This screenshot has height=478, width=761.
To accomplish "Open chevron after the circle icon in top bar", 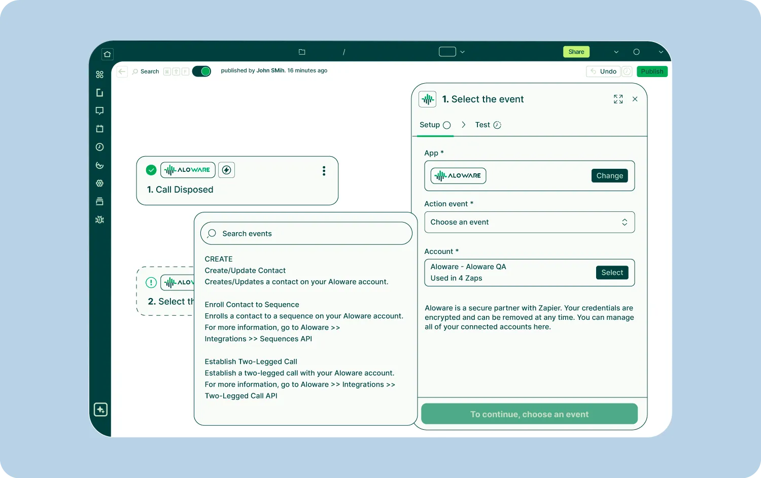I will [x=661, y=52].
